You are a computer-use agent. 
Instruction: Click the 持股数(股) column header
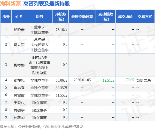click(61, 17)
